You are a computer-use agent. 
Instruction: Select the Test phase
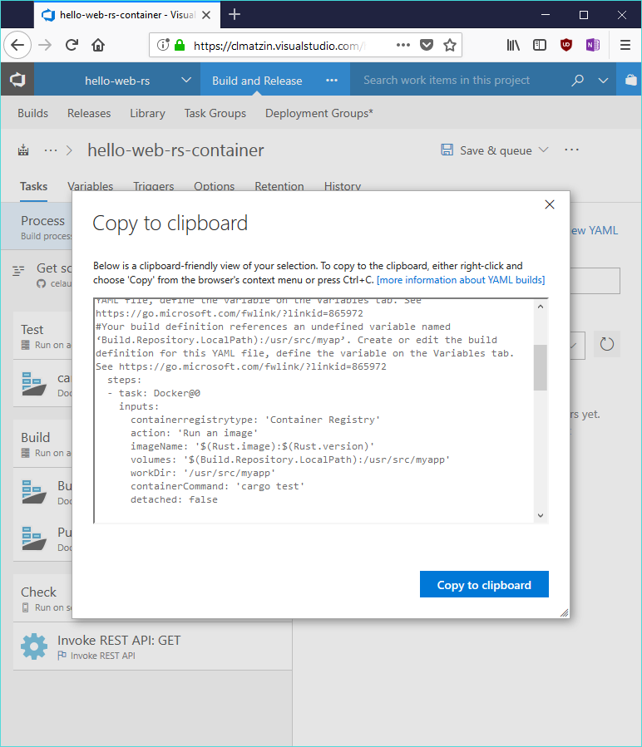pos(43,336)
